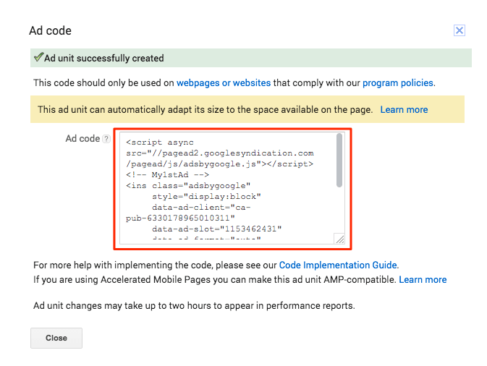
Task: Click the <ins class="adsbygoogle" line
Action: (188, 186)
